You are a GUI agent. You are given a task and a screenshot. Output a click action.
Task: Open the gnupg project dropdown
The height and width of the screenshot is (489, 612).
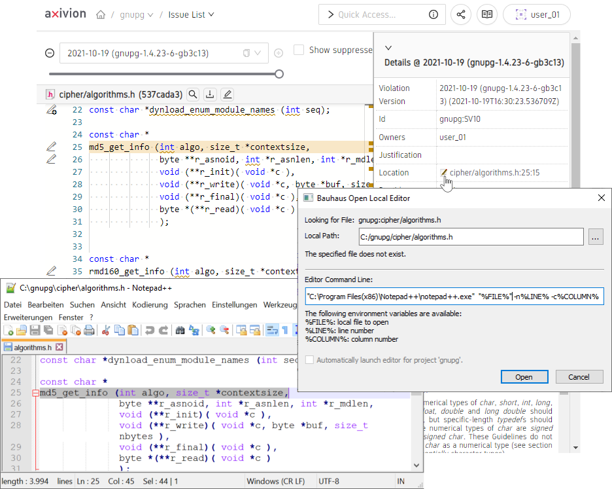coord(136,15)
